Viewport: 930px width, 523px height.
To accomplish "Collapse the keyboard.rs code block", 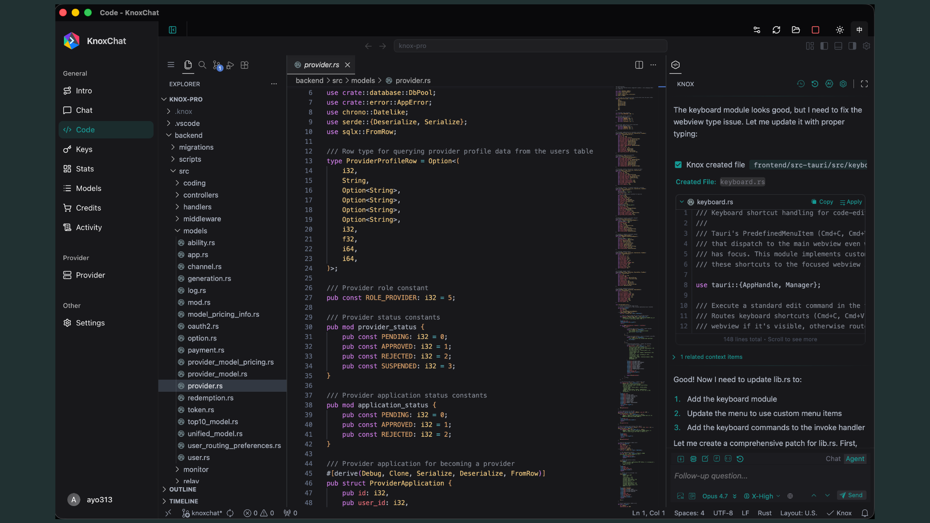I will coord(682,202).
